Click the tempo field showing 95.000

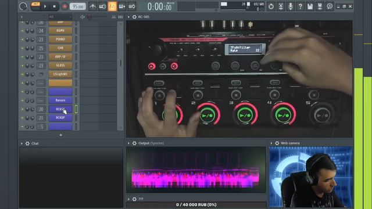pyautogui.click(x=77, y=6)
